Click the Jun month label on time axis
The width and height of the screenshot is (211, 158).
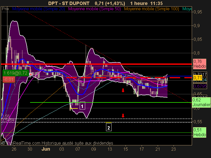click(x=46, y=149)
